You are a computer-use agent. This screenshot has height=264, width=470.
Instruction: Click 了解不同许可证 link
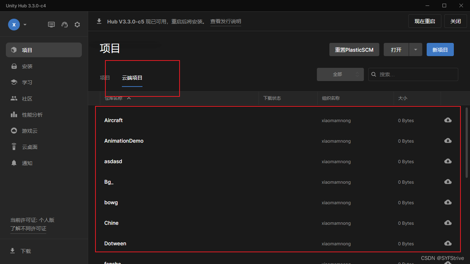(x=28, y=228)
